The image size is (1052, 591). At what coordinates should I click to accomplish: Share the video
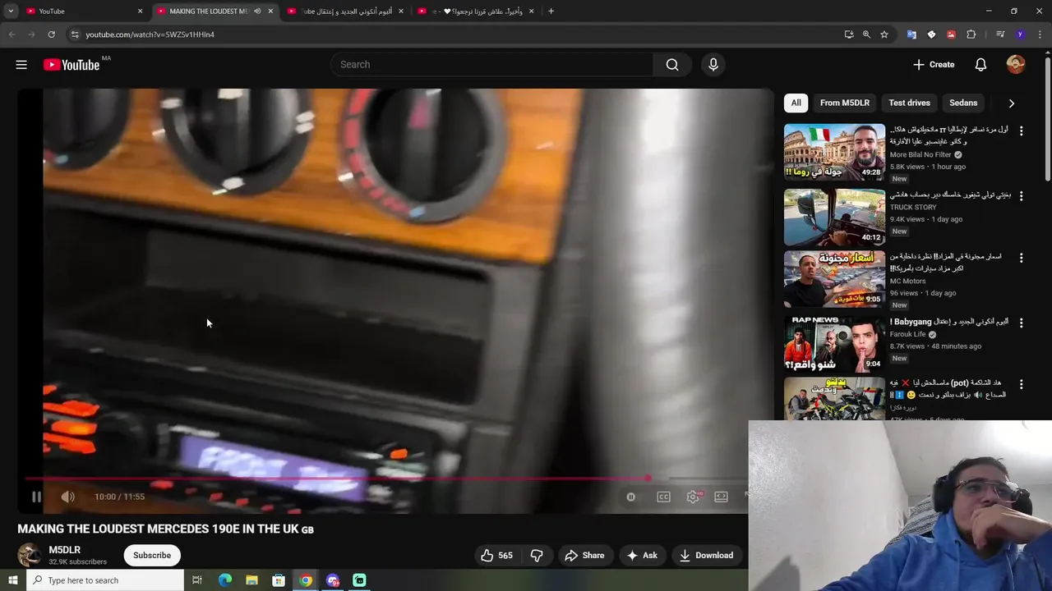pyautogui.click(x=584, y=556)
